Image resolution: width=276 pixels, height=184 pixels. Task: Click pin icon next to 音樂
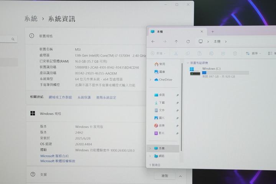177,126
